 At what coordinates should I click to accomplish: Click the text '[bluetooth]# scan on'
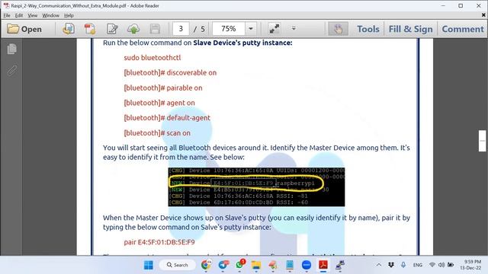coord(157,133)
